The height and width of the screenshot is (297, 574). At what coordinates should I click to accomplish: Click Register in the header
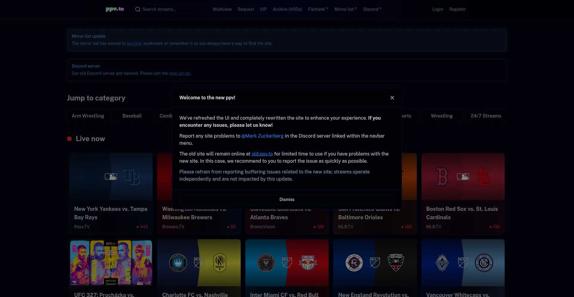pos(457,9)
